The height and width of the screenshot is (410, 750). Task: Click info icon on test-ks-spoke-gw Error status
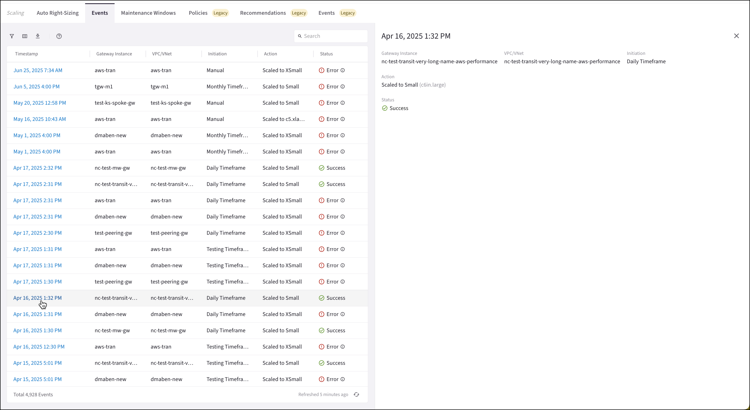(x=343, y=103)
